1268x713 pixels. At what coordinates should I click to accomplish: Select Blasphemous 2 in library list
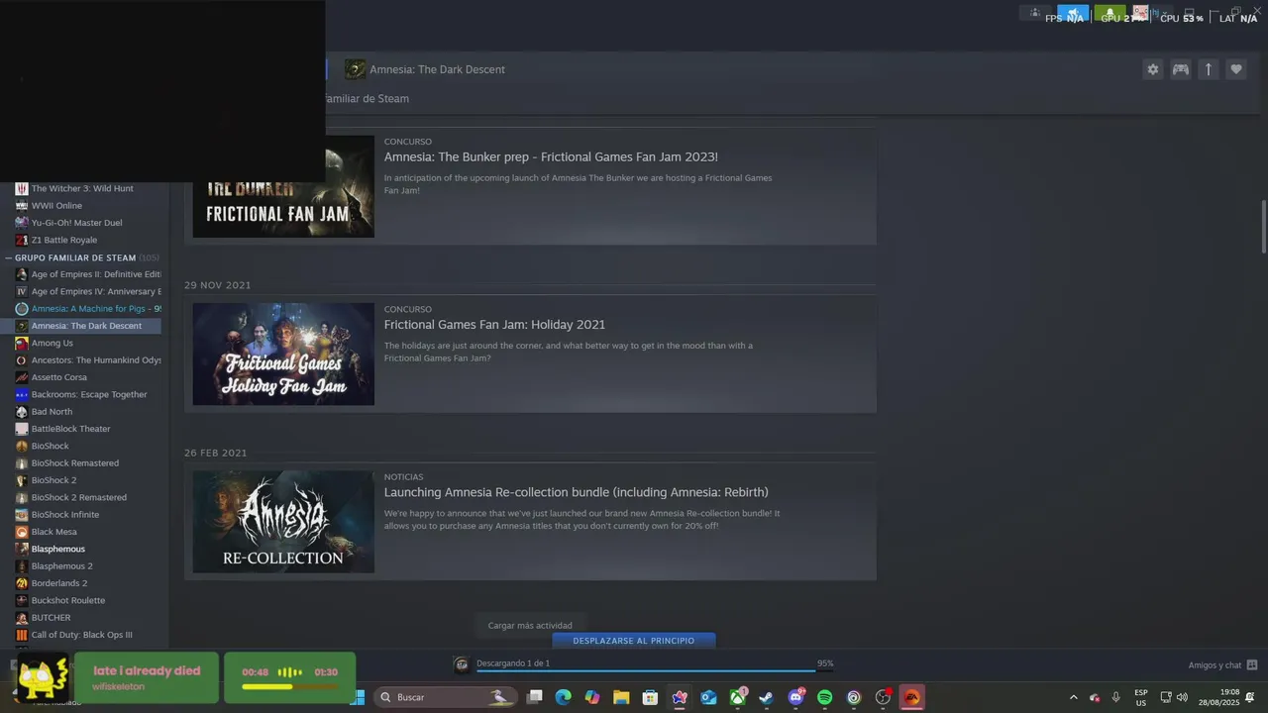(61, 566)
